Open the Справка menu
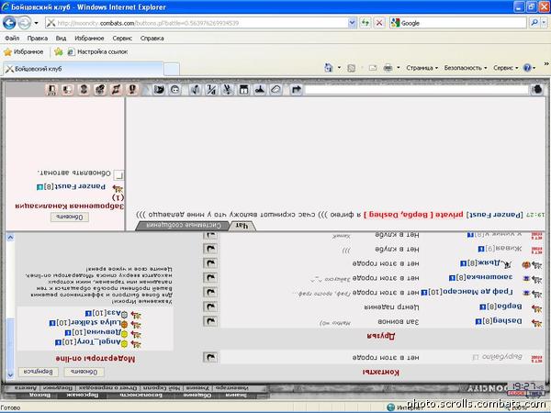Screen dimensions: 551x413 click(152, 39)
